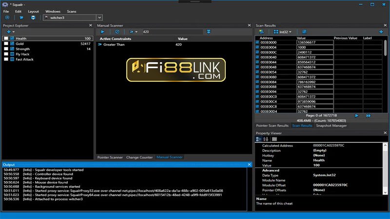This screenshot has height=219, width=390.
Task: Select the Hotkey property row
Action: pos(319,155)
